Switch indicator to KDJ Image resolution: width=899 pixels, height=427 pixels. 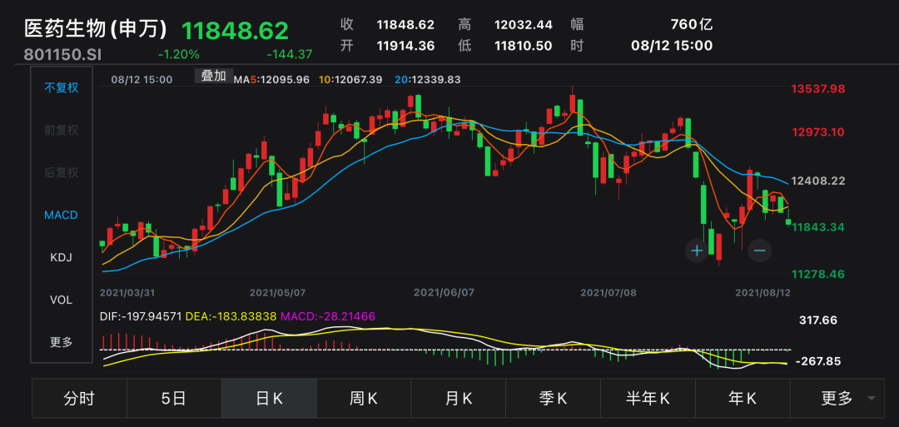[62, 257]
